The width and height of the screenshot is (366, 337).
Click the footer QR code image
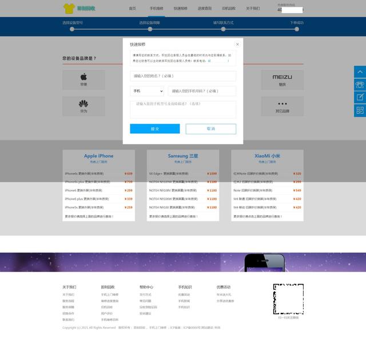tap(288, 299)
